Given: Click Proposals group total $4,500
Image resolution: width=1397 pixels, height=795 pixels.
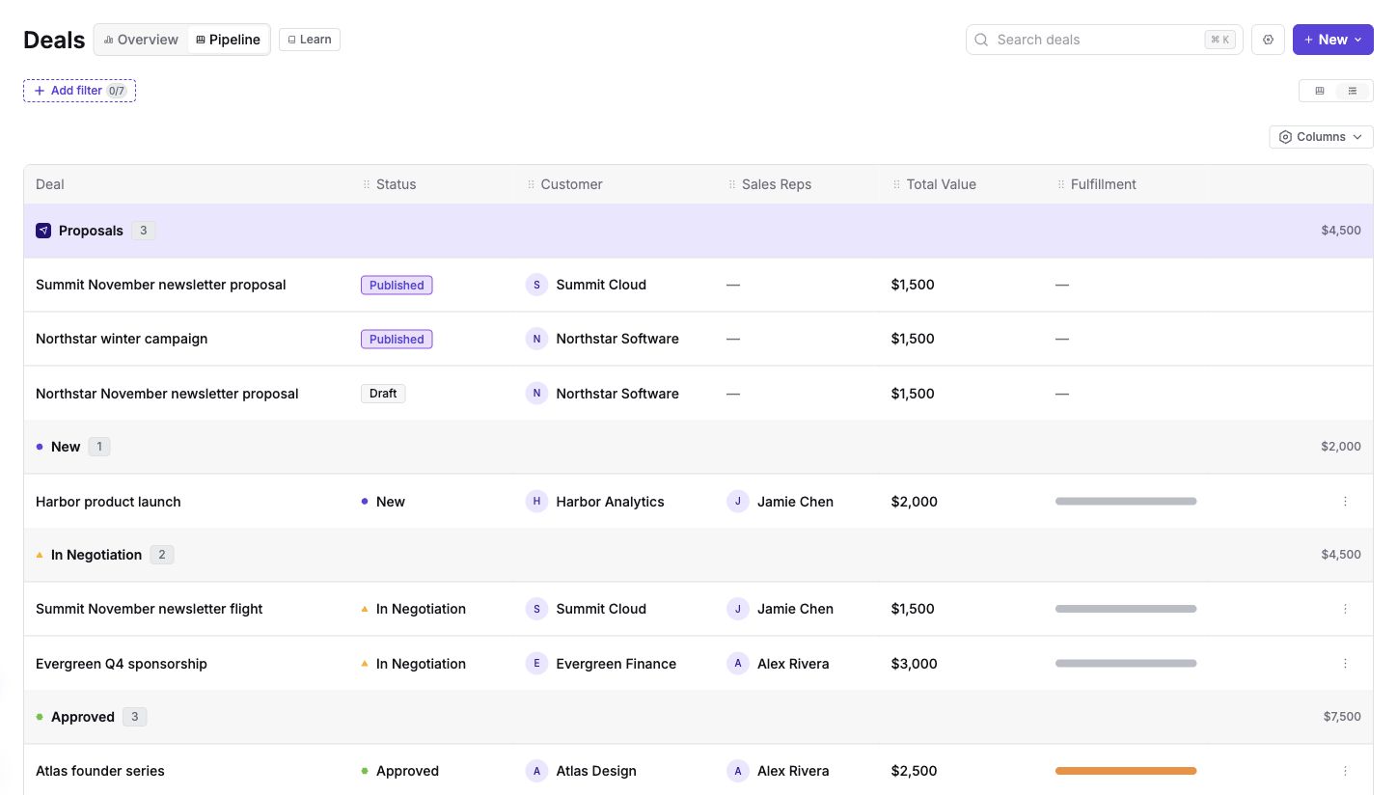Looking at the screenshot, I should (1341, 231).
